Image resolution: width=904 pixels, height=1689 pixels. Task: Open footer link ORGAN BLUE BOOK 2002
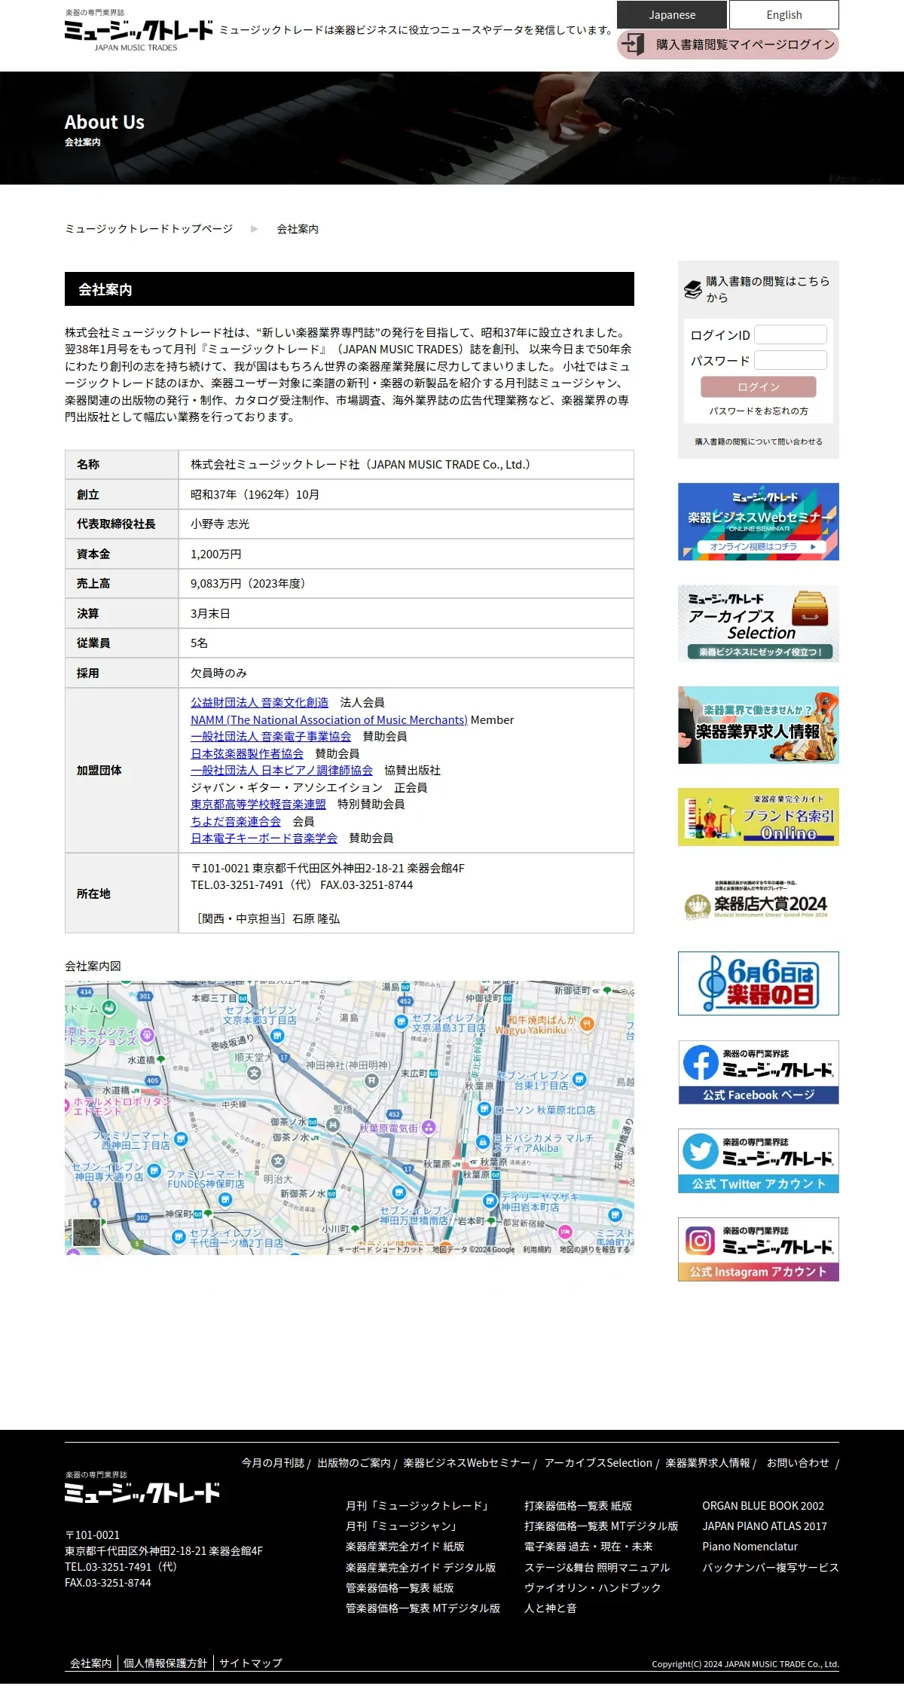pos(763,1506)
